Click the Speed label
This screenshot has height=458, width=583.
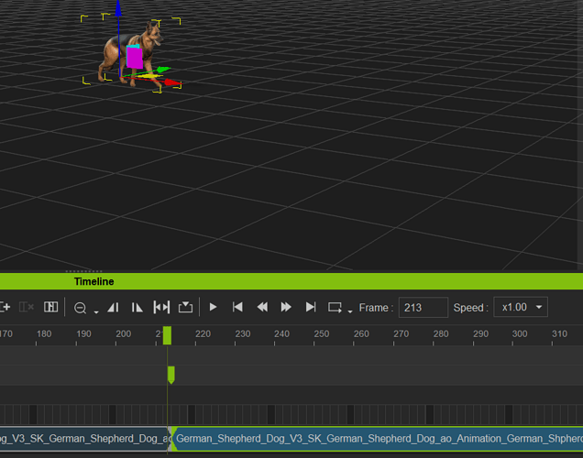click(470, 308)
